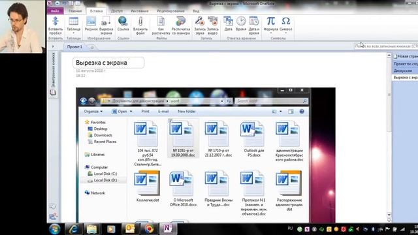Click the purple OneNote icon in system tray

pos(307,229)
